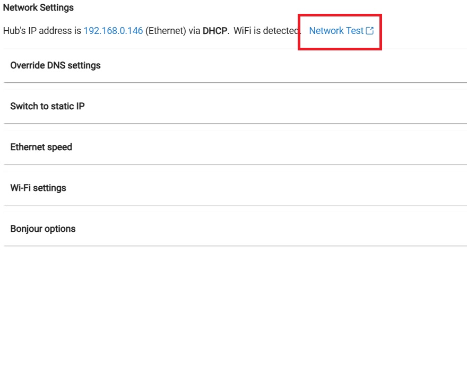This screenshot has height=374, width=467.
Task: Click the word "settings" in Wi-Fi settings row
Action: pos(49,188)
